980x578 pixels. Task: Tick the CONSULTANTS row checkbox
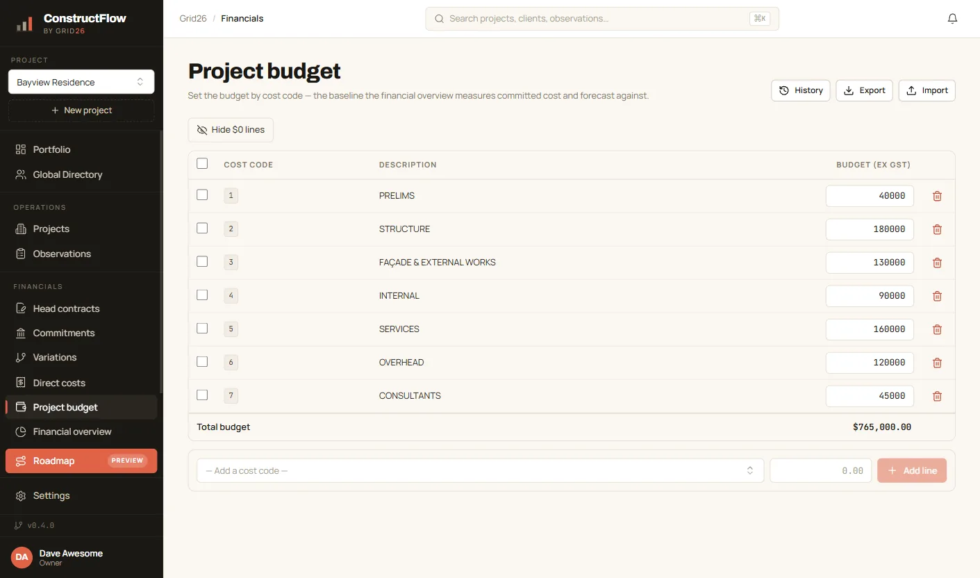click(202, 395)
